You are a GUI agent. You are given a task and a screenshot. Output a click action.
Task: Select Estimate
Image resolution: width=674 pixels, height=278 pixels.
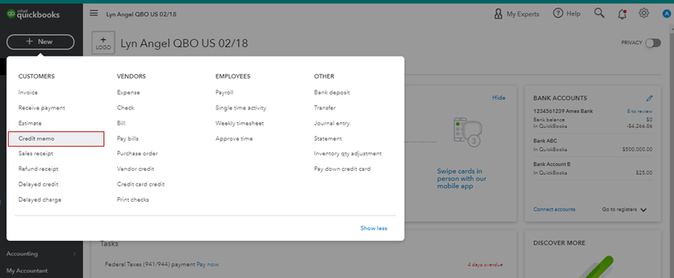[x=30, y=123]
